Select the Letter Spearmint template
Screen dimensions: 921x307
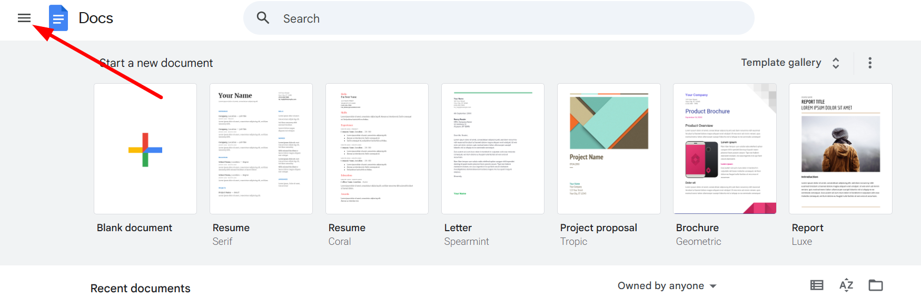click(493, 149)
